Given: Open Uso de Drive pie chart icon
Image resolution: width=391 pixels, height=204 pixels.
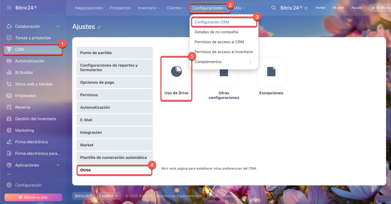Looking at the screenshot, I should [x=176, y=72].
